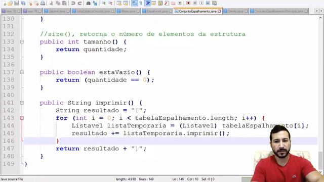Switch to ListaEstaticaCircular.java tab
Screen dimensions: 324x182
93,11
